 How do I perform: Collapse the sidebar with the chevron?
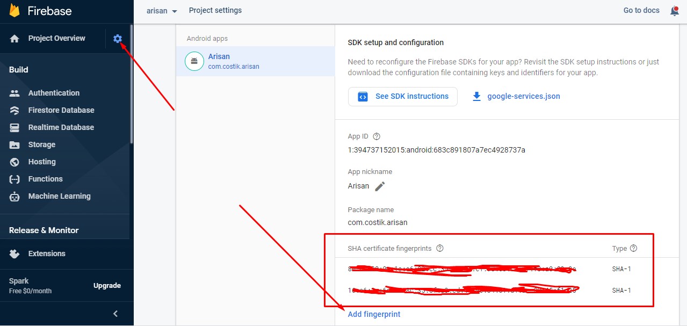pos(115,314)
